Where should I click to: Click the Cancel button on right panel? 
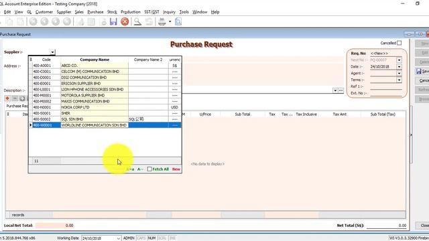(x=422, y=80)
